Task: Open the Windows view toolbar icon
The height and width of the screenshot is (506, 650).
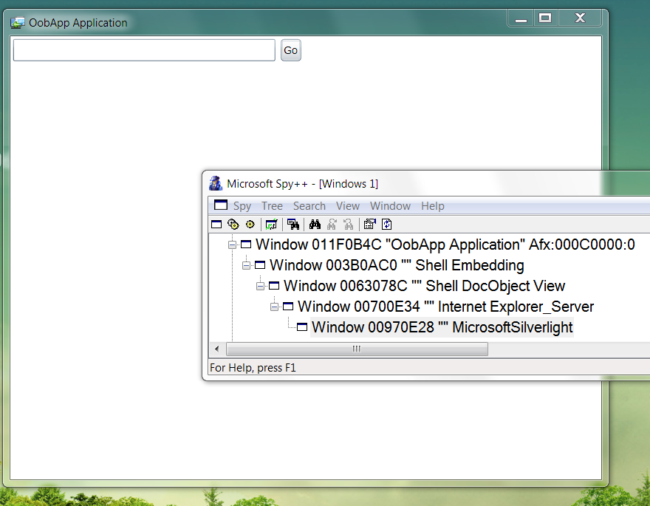Action: point(216,225)
